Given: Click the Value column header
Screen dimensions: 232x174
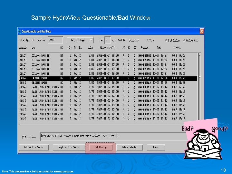Looking at the screenshot, I should [91, 48].
